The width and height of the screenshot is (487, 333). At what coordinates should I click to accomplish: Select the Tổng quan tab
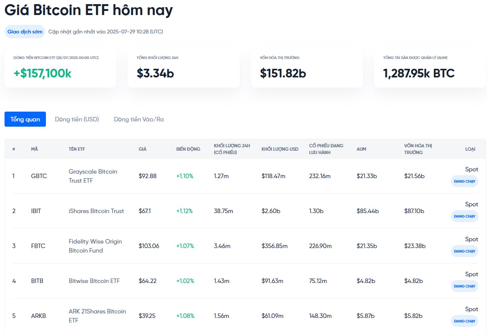click(25, 119)
